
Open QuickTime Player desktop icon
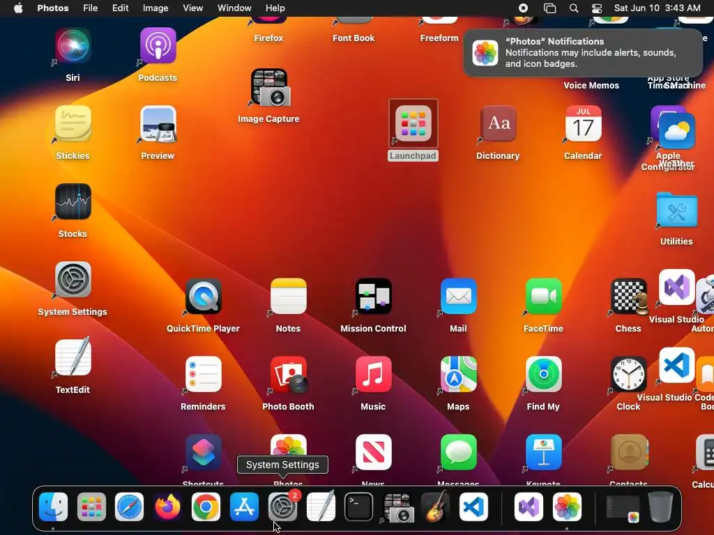(x=203, y=296)
